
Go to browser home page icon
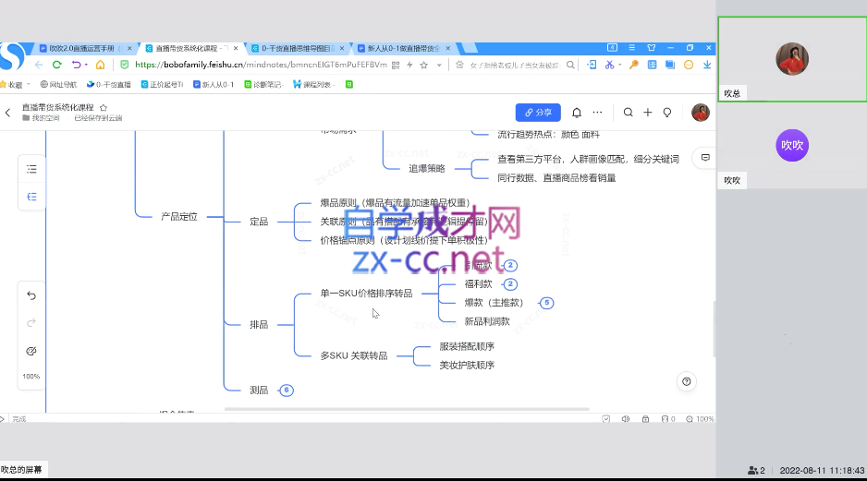(100, 65)
